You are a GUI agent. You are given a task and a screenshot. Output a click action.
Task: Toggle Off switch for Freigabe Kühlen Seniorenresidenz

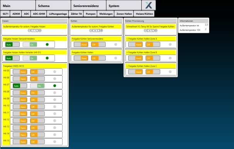[98, 45]
